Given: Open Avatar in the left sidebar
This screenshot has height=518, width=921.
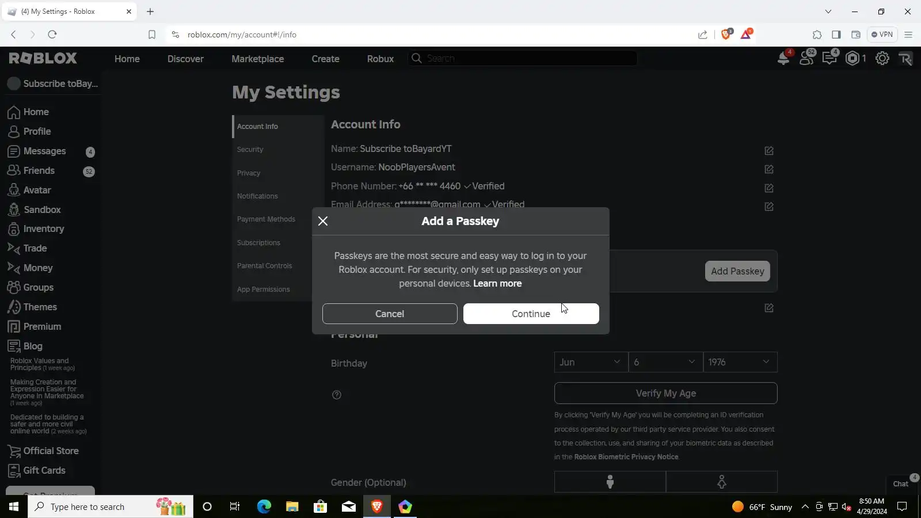Looking at the screenshot, I should point(37,190).
